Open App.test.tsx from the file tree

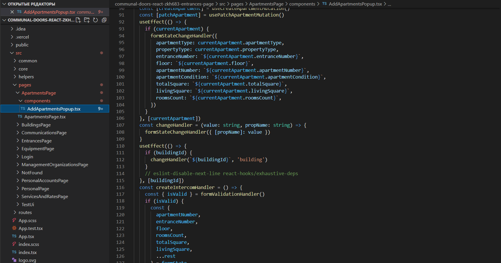coord(31,228)
